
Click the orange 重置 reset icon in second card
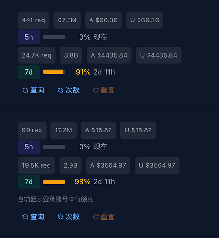[96, 217]
